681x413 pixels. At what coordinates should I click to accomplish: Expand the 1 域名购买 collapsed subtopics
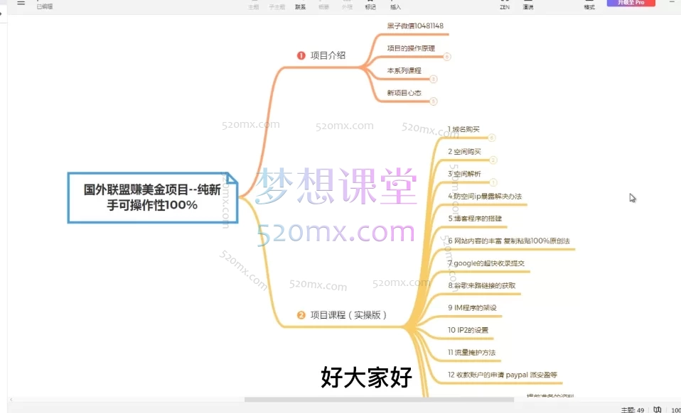pos(492,138)
